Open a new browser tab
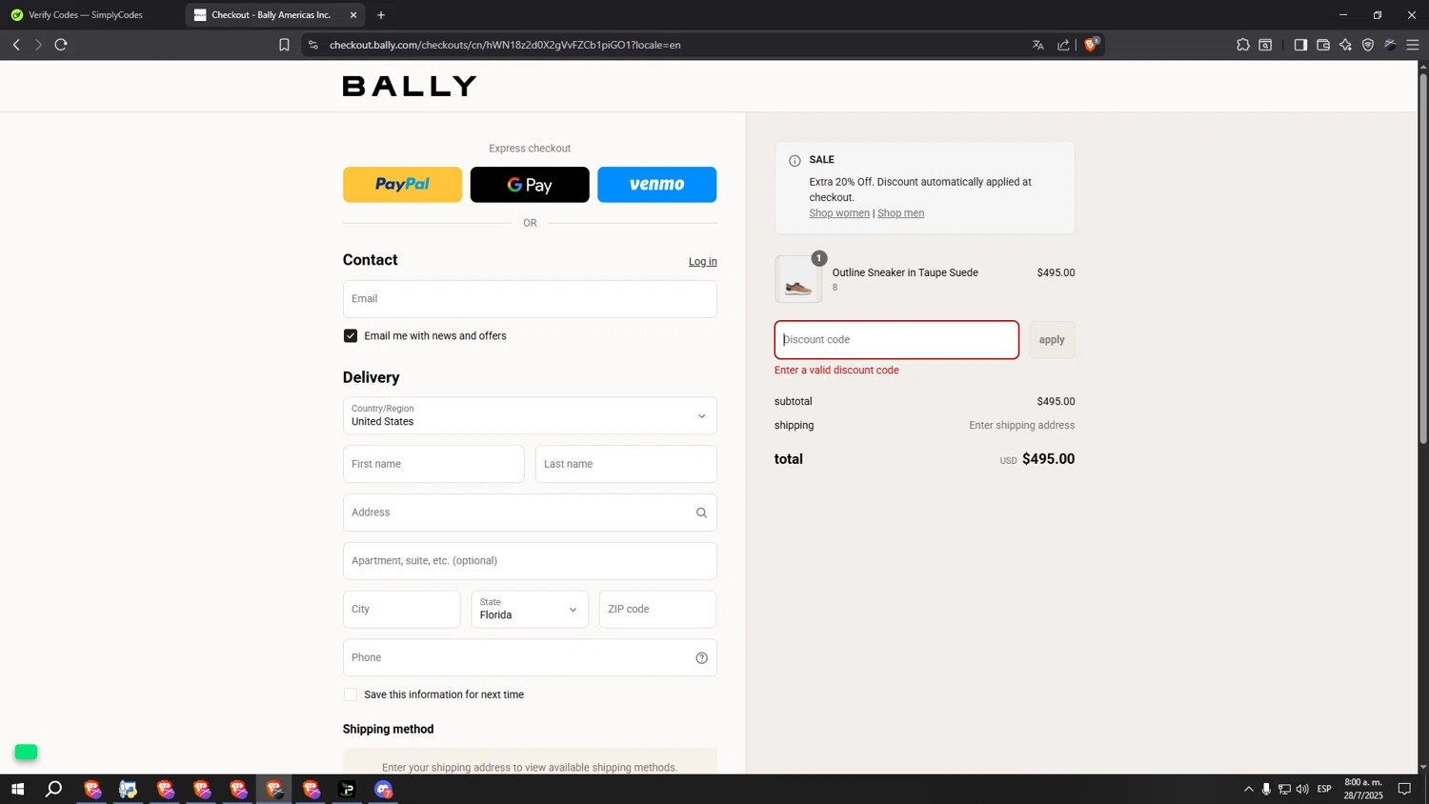Image resolution: width=1429 pixels, height=804 pixels. pos(381,15)
